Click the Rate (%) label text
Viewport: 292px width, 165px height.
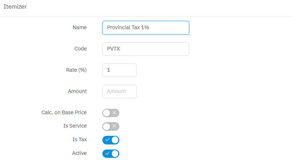pyautogui.click(x=76, y=70)
